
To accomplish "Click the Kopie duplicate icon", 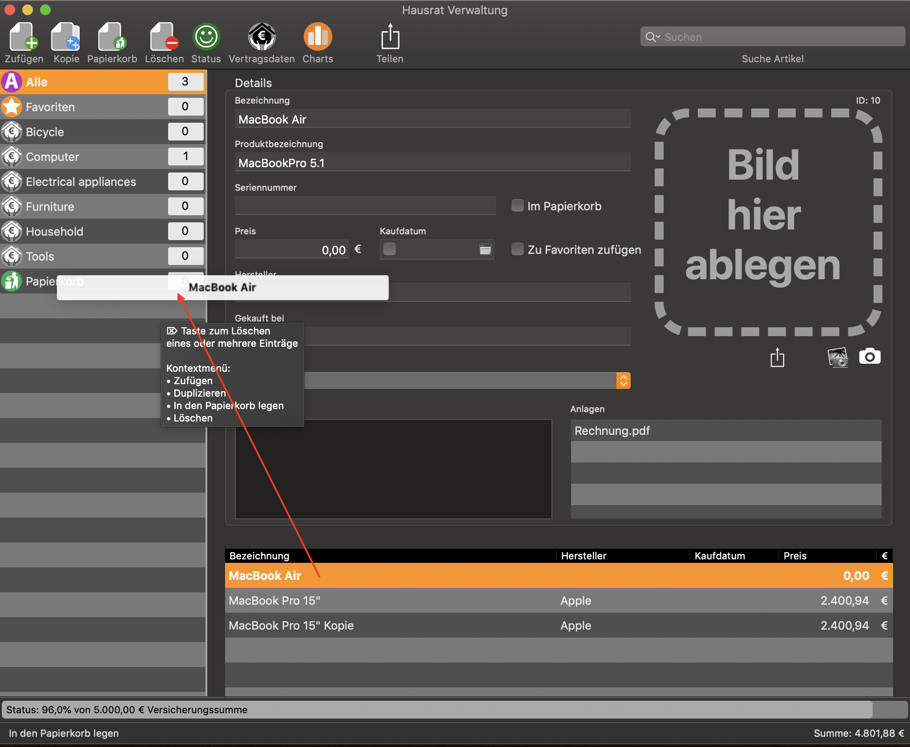I will coord(66,36).
